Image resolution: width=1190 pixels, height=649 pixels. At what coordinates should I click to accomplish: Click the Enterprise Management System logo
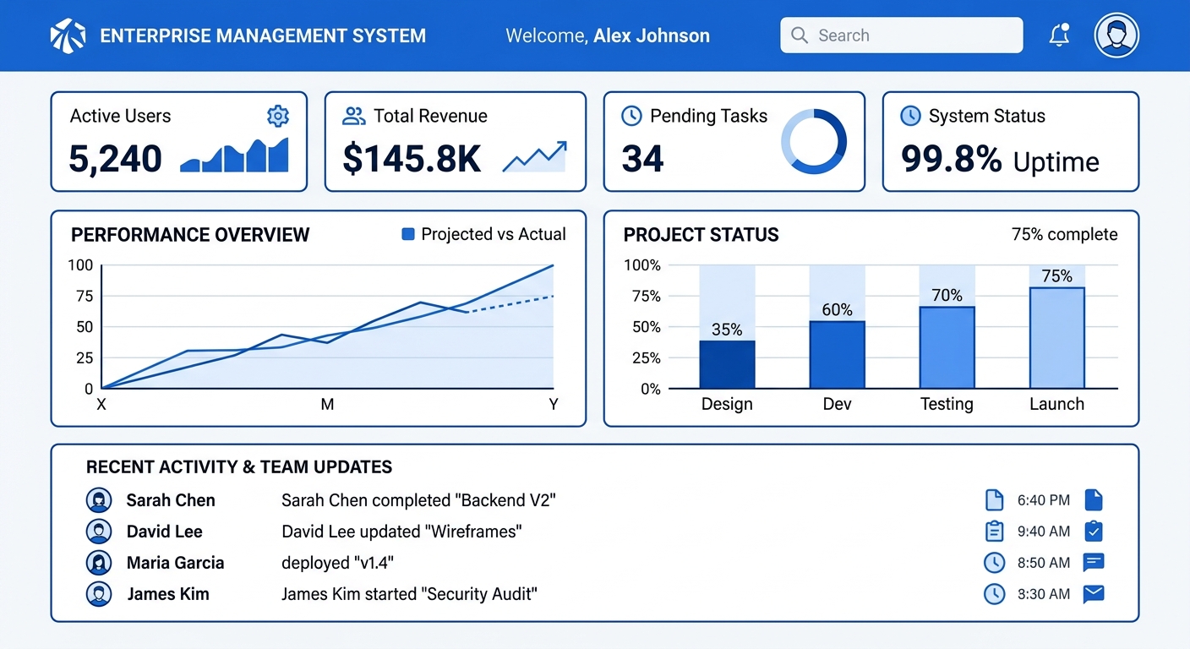point(68,35)
